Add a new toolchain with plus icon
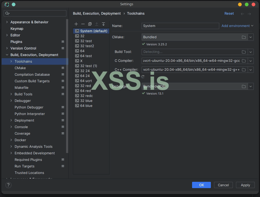 [76, 24]
